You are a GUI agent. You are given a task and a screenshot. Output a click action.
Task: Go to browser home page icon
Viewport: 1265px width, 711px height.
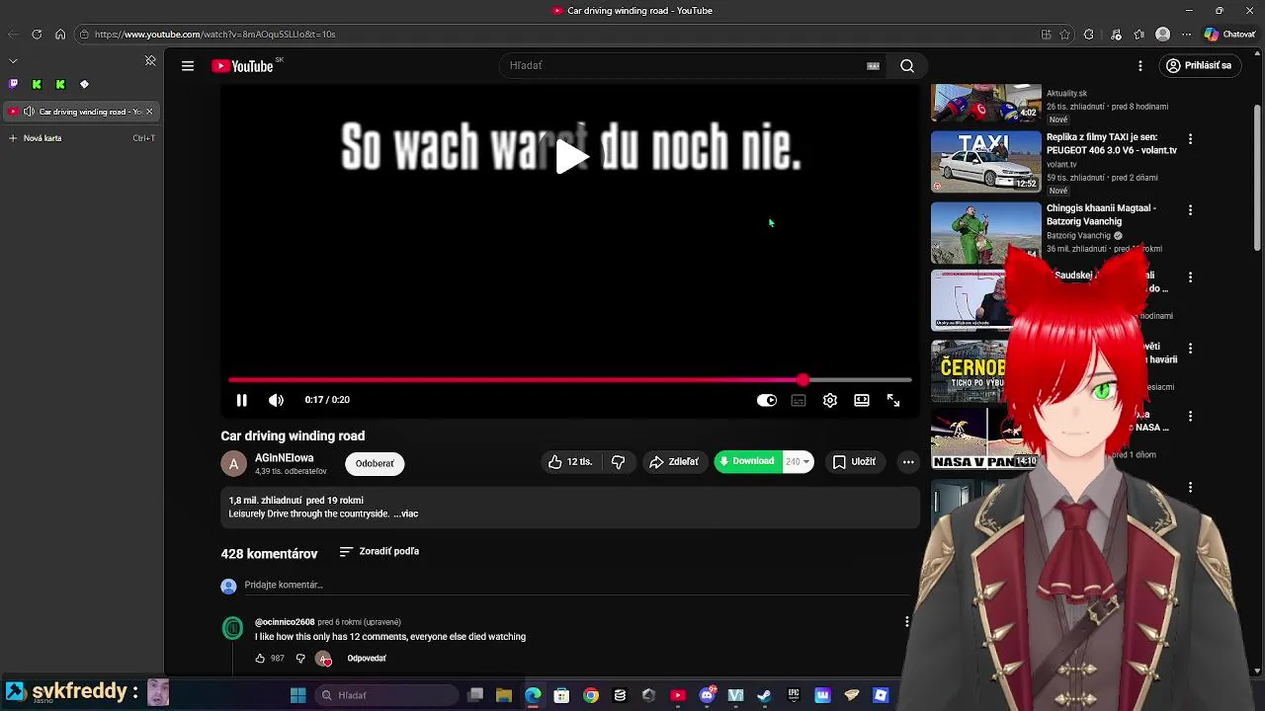(x=60, y=35)
